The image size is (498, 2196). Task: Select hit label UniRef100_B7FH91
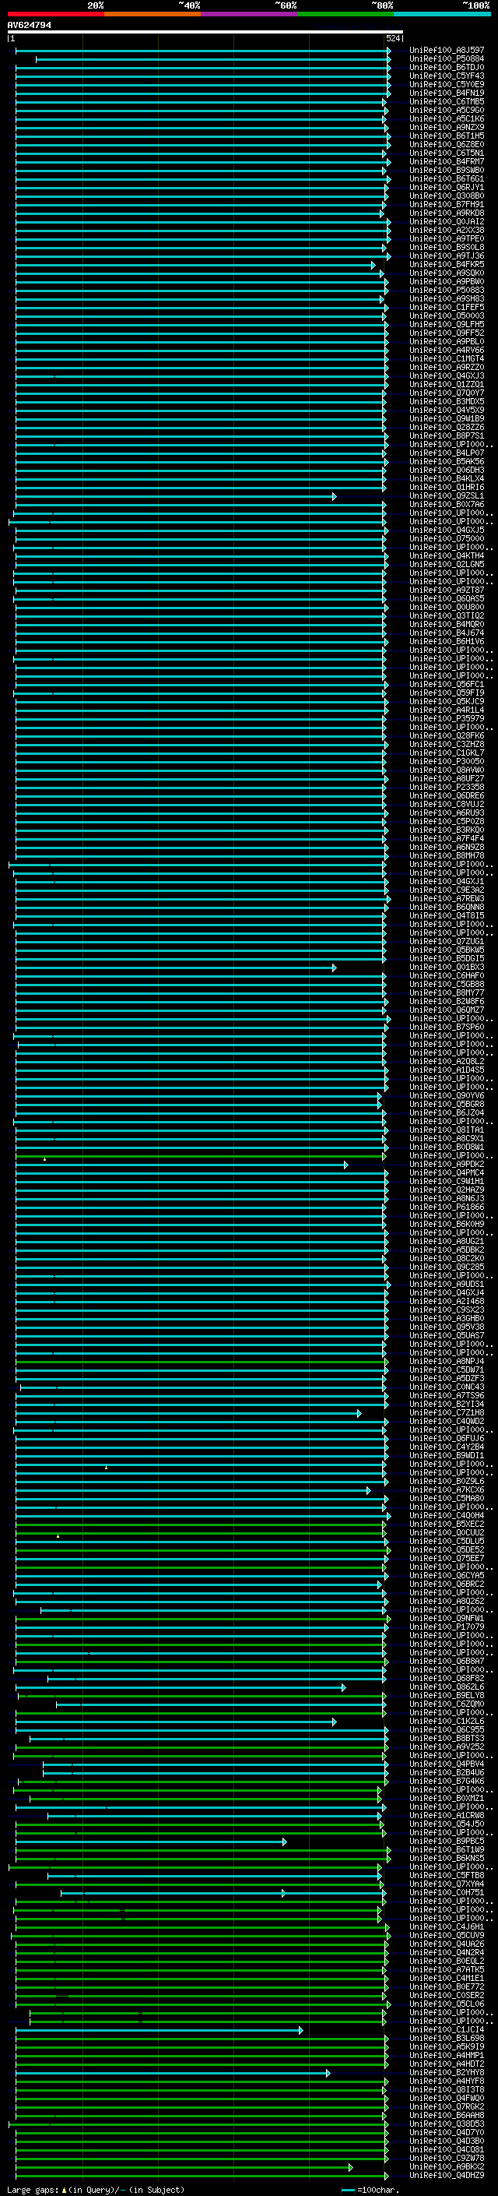(446, 205)
